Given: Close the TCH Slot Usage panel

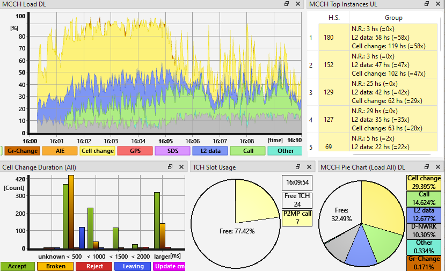Looking at the screenshot, I should (x=310, y=167).
